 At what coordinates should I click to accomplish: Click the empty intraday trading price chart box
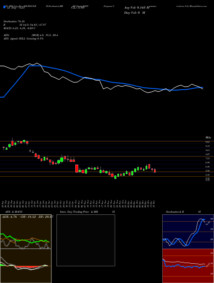[86, 240]
